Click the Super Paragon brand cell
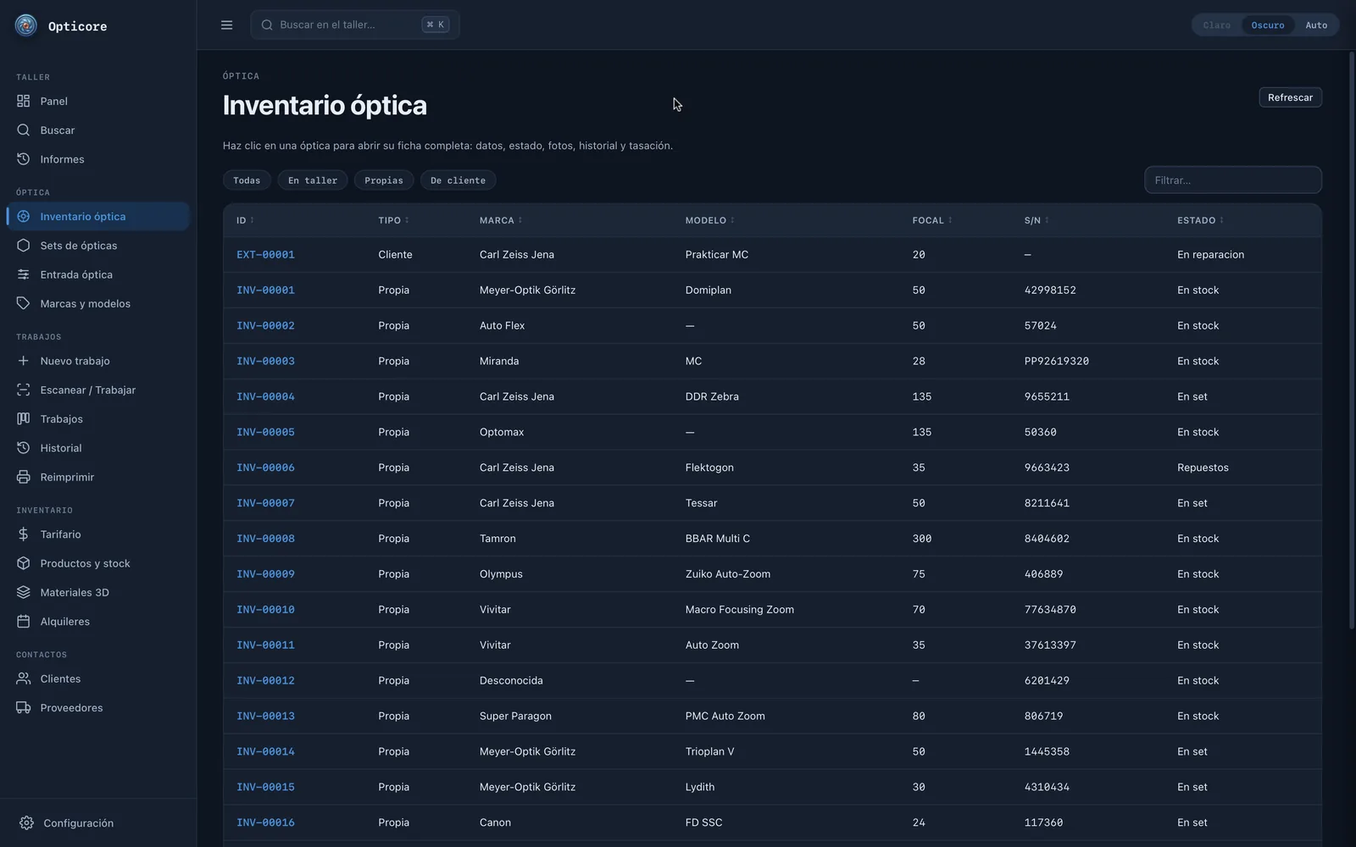The image size is (1356, 847). click(x=515, y=716)
